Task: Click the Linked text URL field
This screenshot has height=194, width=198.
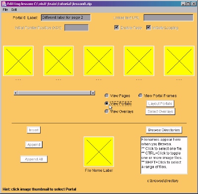Action: point(168,18)
